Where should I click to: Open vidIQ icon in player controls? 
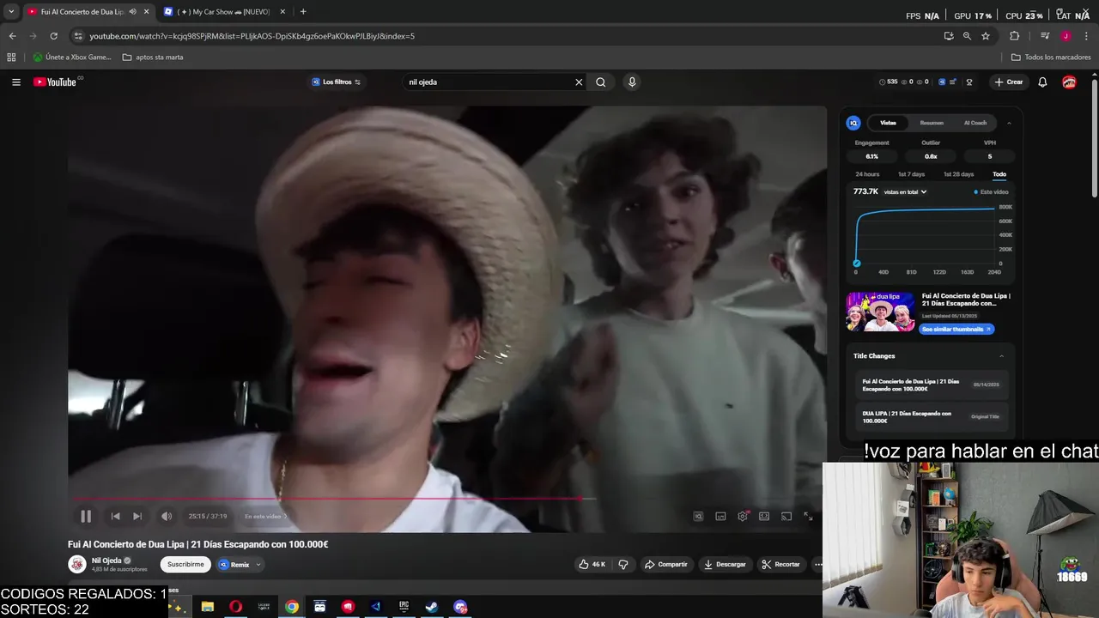coord(698,516)
